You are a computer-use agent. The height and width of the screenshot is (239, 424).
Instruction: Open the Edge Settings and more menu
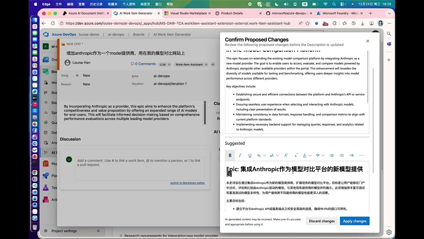pos(389,23)
